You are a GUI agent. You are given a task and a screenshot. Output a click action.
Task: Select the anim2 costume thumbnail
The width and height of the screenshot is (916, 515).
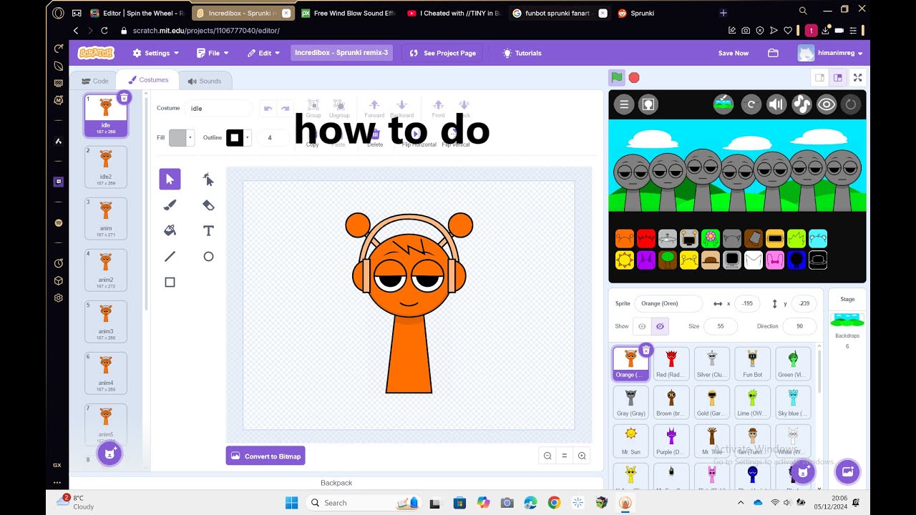click(106, 269)
